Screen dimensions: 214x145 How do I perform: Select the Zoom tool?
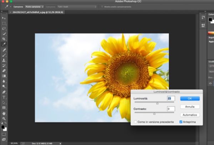click(4, 118)
